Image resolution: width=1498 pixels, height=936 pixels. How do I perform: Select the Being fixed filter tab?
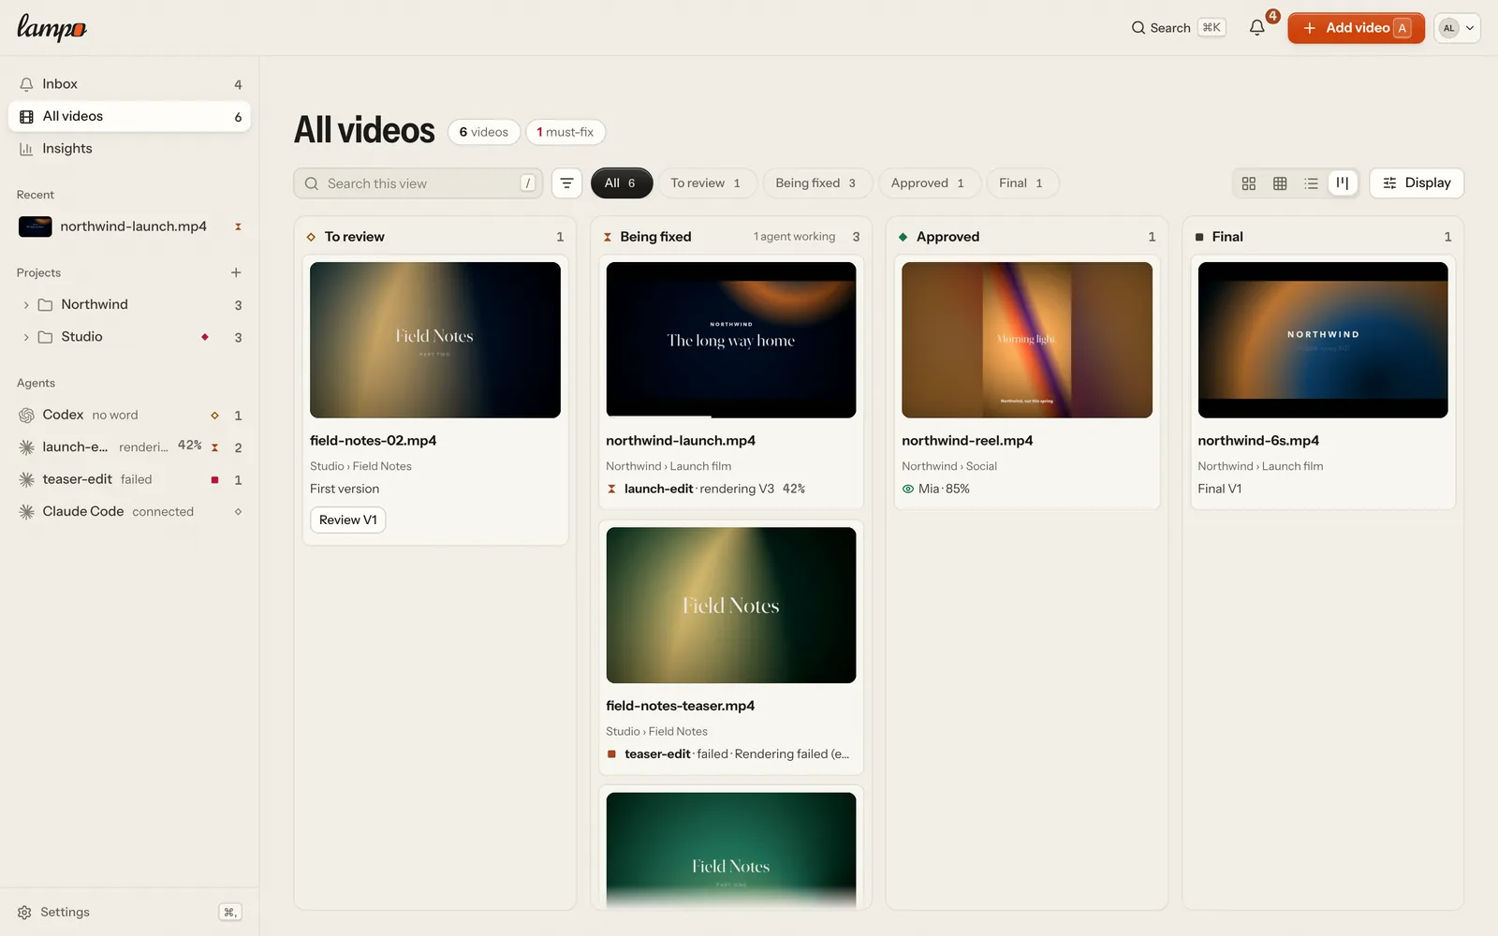pyautogui.click(x=816, y=183)
